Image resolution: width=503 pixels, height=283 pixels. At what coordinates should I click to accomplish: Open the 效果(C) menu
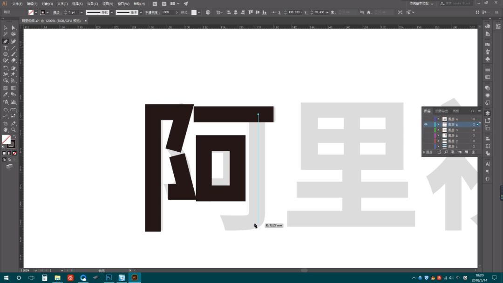(x=92, y=4)
